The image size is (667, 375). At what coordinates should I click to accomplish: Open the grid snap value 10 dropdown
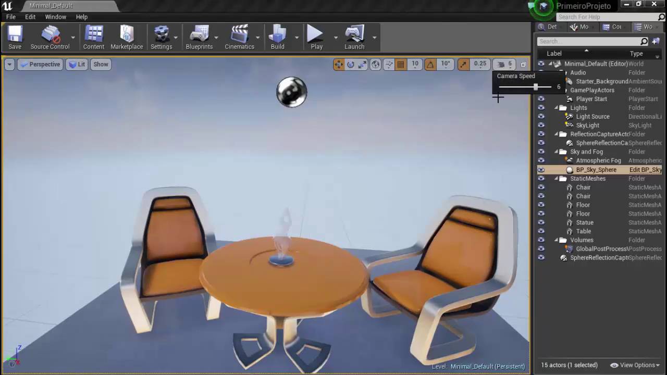click(415, 64)
